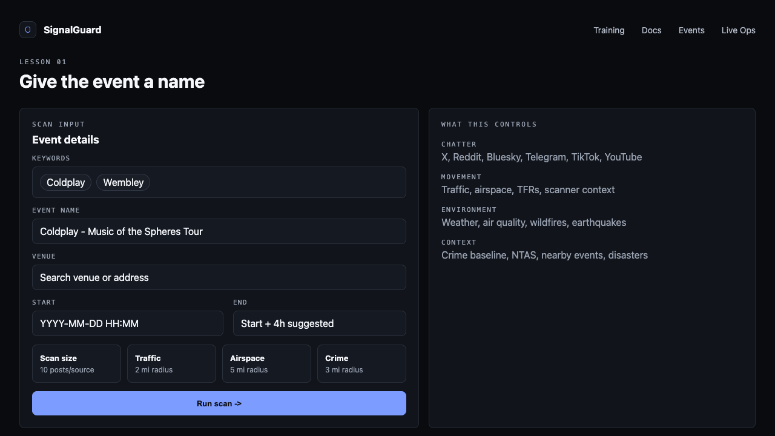Focus the Start date-time field

[128, 323]
